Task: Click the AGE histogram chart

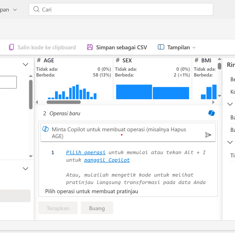Action: click(x=72, y=92)
